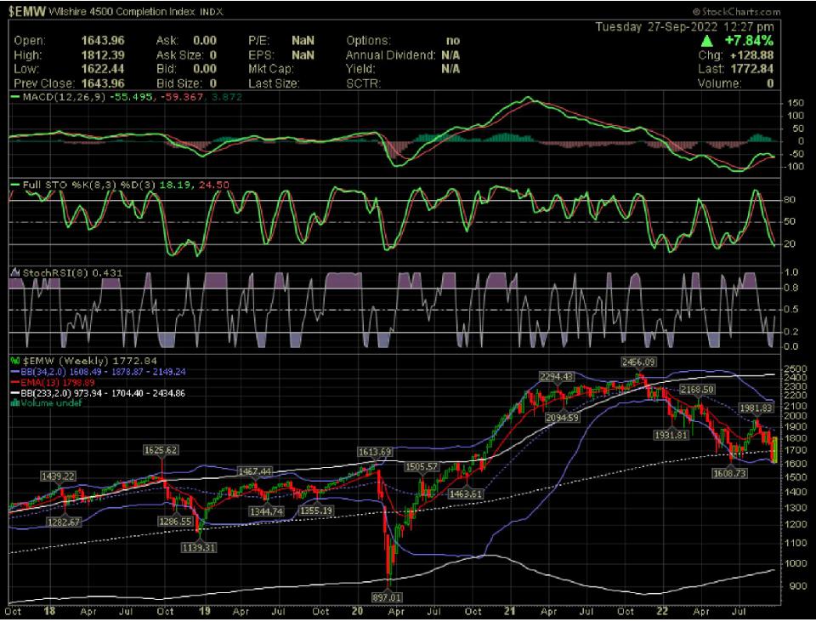This screenshot has width=816, height=622.
Task: Click the StockCharts.com watermark link
Action: pyautogui.click(x=736, y=11)
